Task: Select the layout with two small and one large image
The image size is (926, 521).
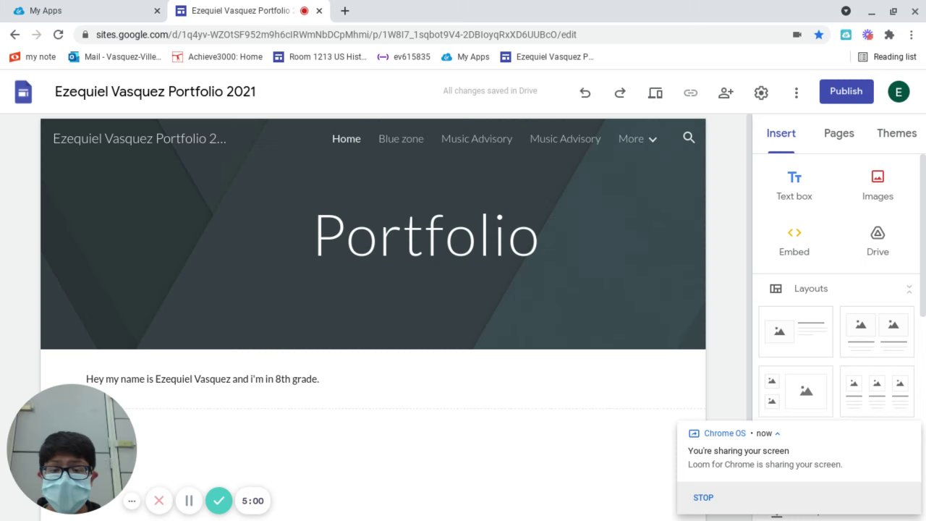Action: tap(796, 391)
